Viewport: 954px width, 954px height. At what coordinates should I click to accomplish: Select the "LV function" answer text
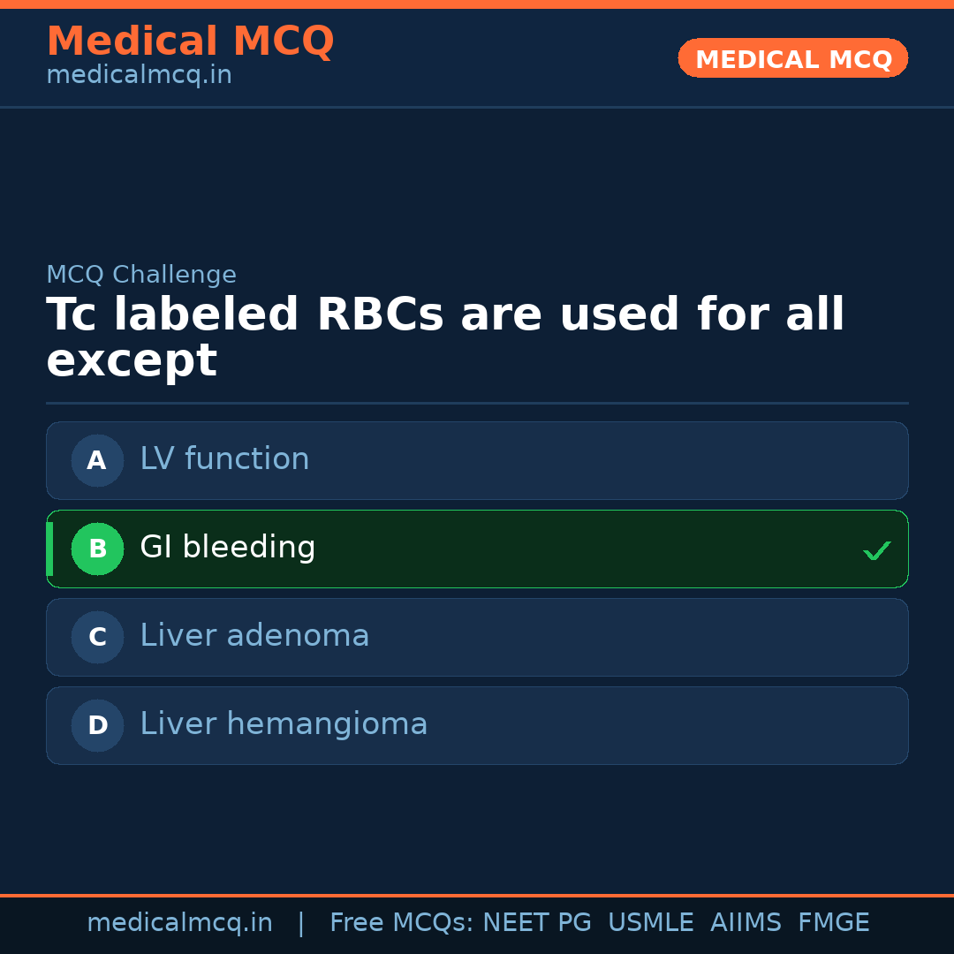point(224,459)
